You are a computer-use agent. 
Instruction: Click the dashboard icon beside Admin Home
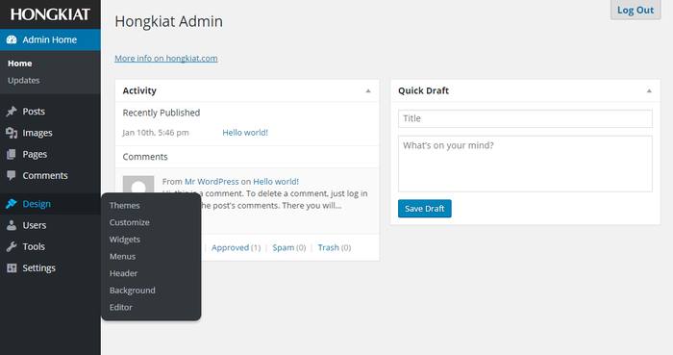click(x=12, y=39)
